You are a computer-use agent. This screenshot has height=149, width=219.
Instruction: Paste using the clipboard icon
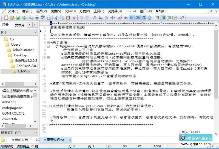tap(68, 18)
